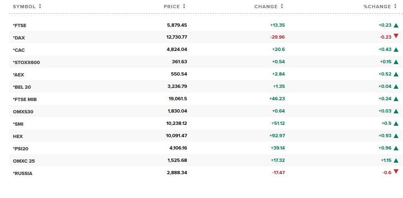
Task: Open the *CAC symbol link
Action: [19, 50]
